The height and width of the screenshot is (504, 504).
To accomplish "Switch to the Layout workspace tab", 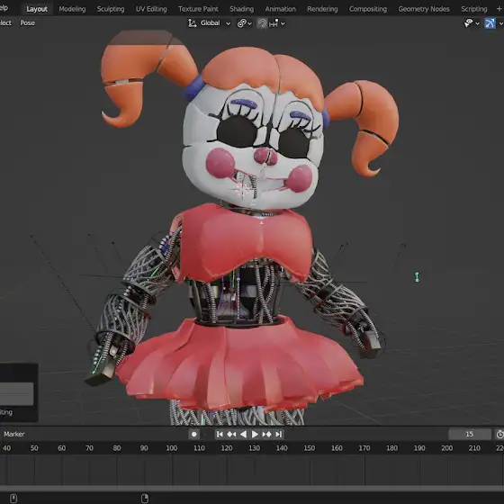I will 37,9.
